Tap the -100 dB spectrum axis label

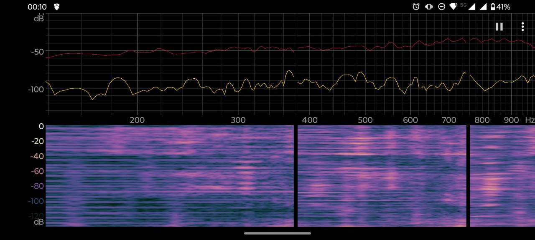(35, 89)
